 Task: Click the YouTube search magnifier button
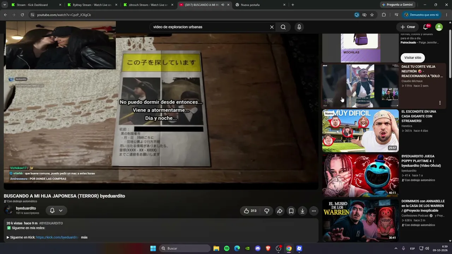pos(283,27)
